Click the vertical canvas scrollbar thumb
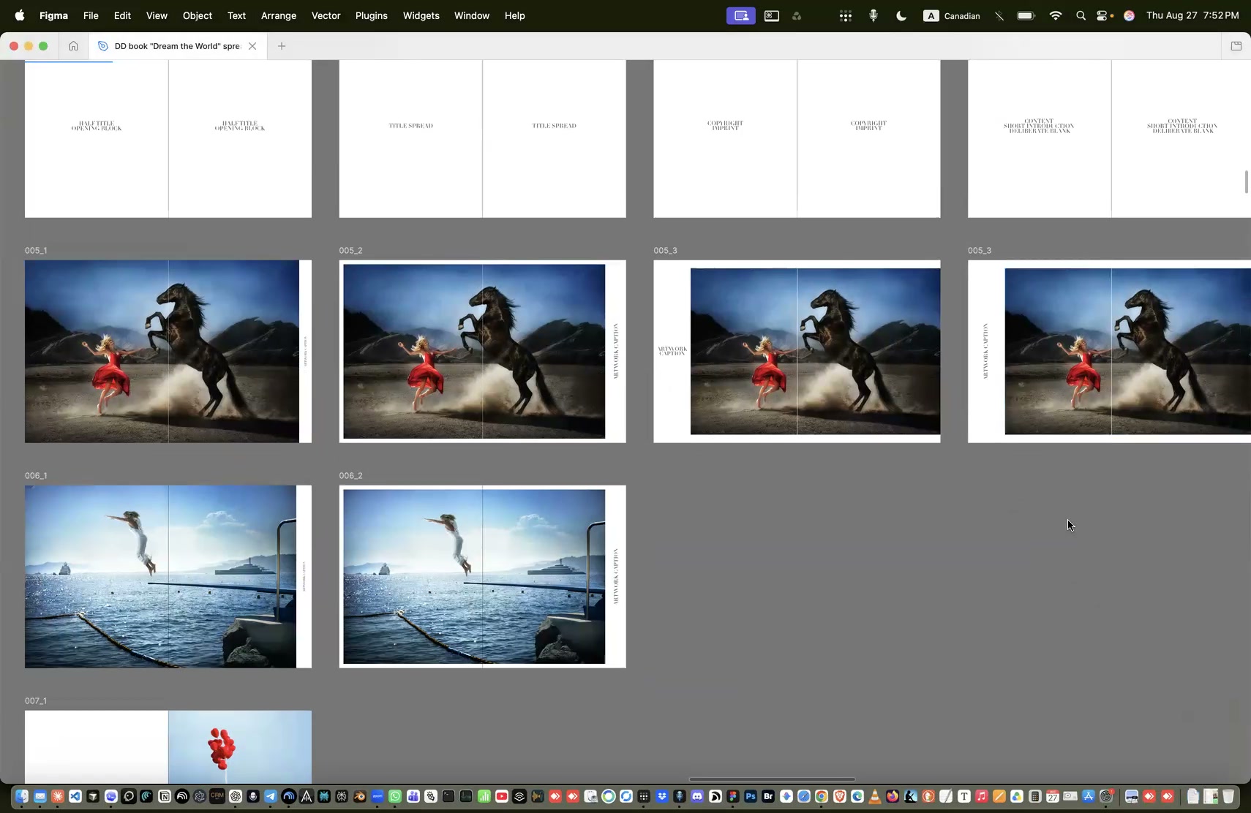Viewport: 1251px width, 813px height. 1246,182
